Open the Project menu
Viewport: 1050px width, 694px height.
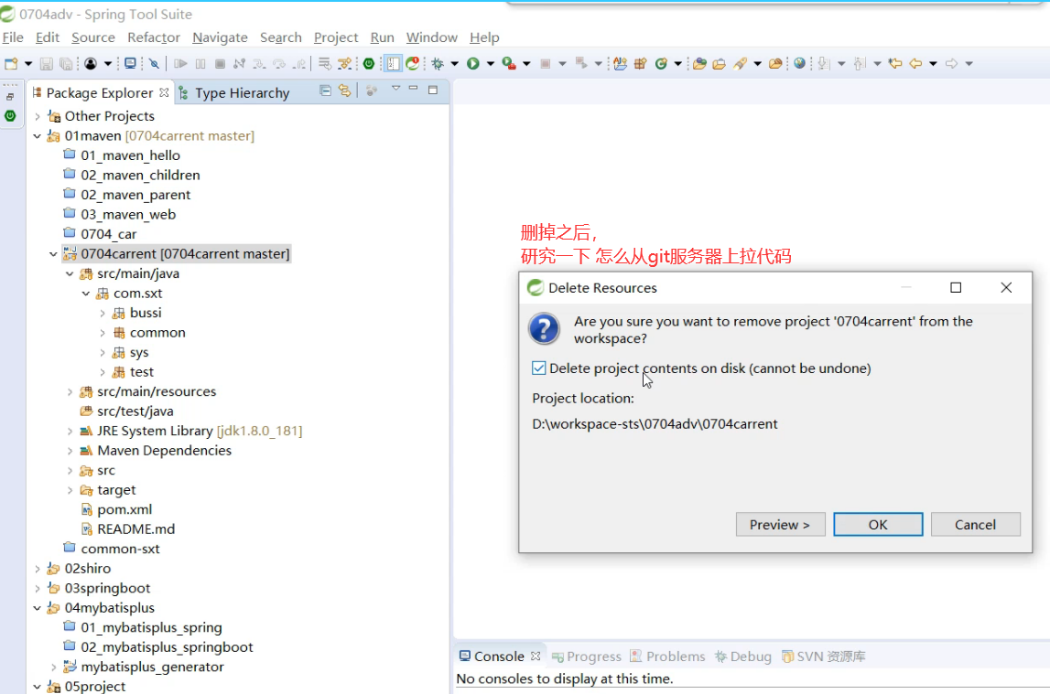coord(335,37)
